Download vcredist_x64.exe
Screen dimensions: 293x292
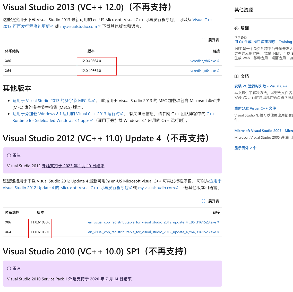pos(203,71)
